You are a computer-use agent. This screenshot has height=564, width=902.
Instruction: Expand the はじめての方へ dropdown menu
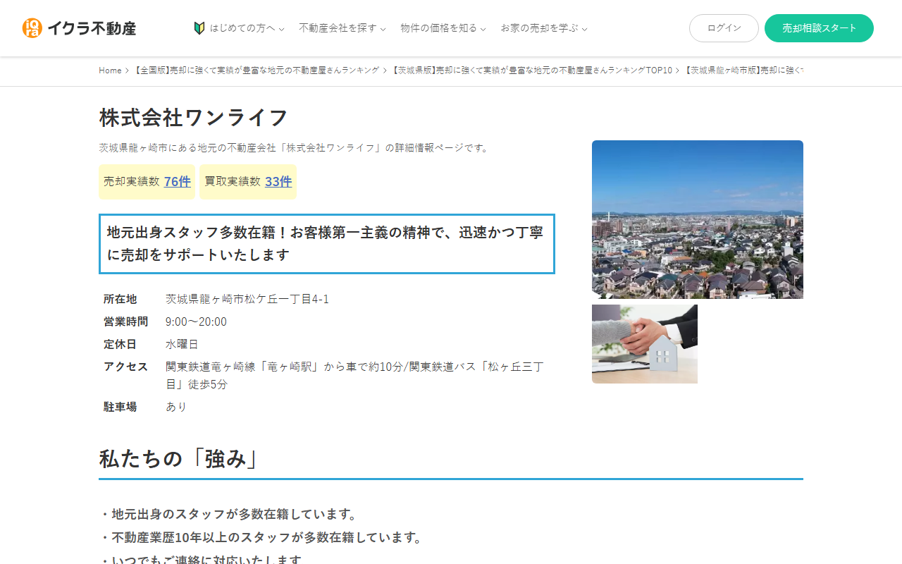pyautogui.click(x=247, y=28)
